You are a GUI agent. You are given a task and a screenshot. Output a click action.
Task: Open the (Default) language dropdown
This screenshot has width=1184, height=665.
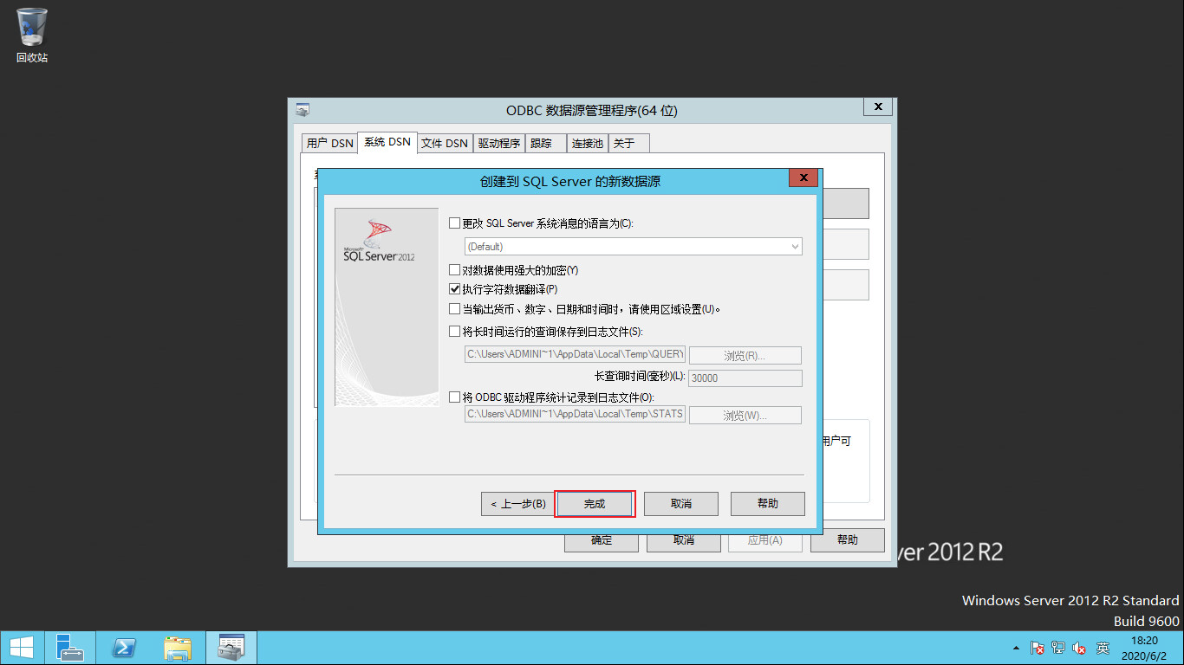(795, 246)
